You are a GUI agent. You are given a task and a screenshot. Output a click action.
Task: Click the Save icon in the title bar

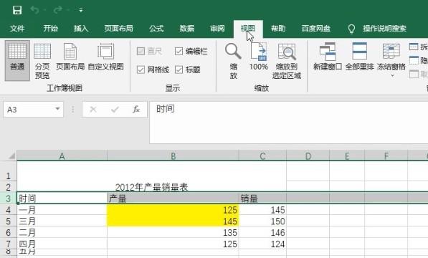(17, 10)
